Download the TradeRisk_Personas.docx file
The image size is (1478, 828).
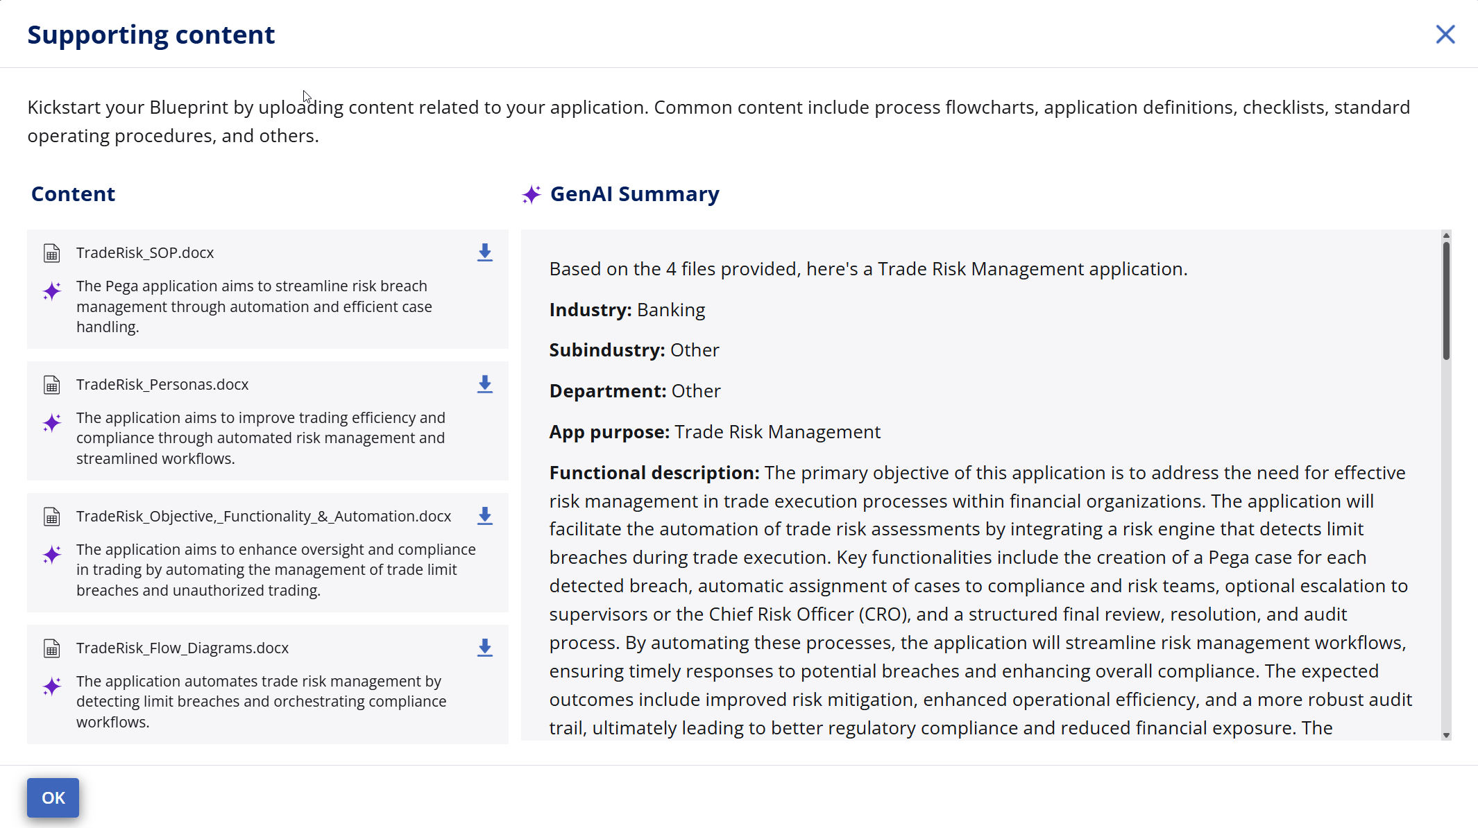(x=484, y=384)
